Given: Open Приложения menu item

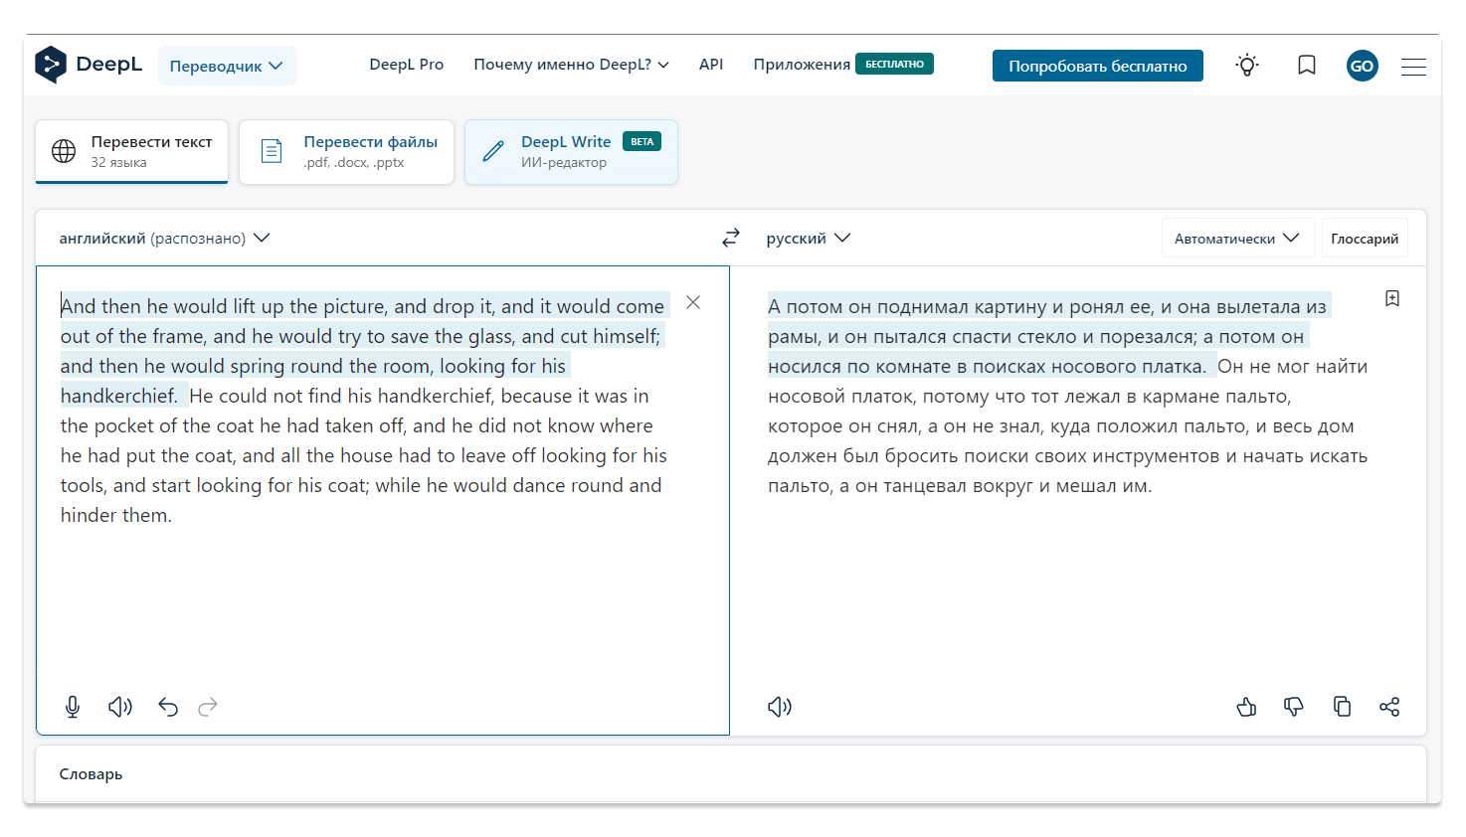Looking at the screenshot, I should click(802, 65).
